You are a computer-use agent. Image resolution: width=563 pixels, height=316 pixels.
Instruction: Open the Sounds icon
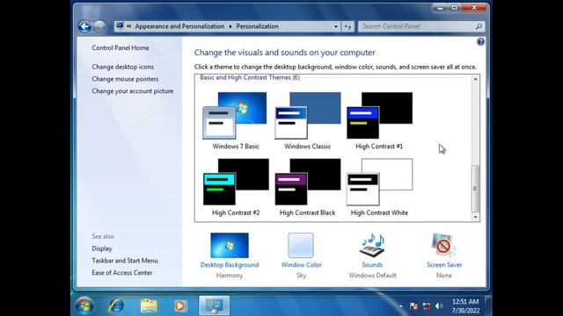coord(372,246)
